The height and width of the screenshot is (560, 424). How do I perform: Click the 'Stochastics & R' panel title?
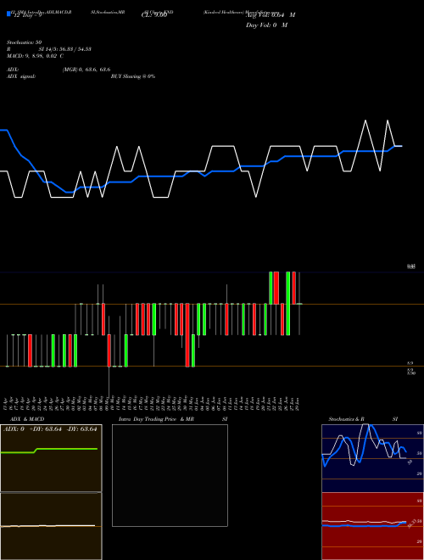tap(347, 419)
